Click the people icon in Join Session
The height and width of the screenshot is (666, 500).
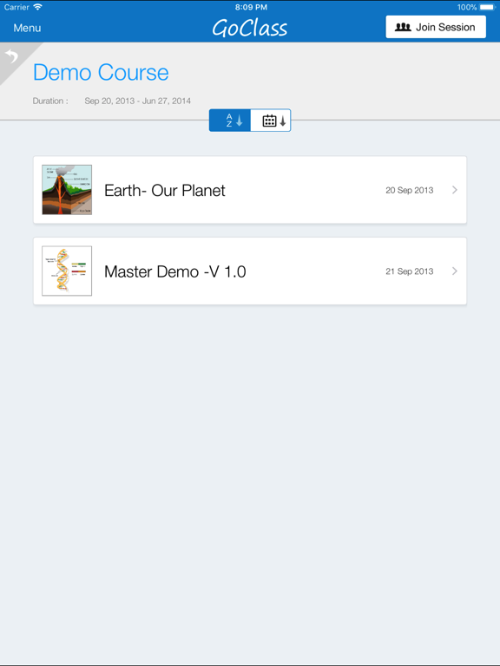403,27
